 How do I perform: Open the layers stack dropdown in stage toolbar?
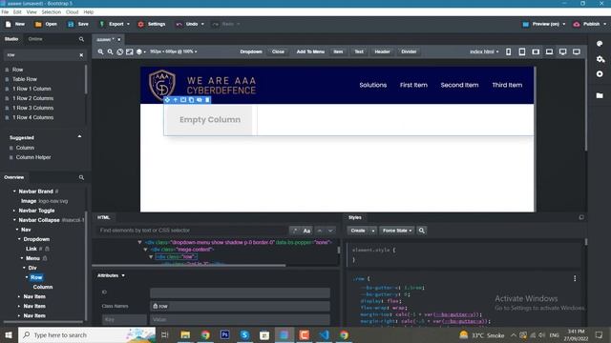point(140,51)
